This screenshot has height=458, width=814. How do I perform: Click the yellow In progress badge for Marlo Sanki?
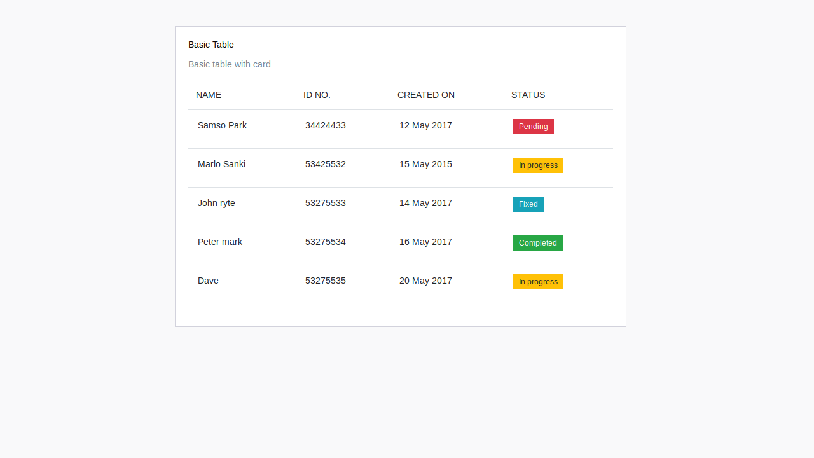pyautogui.click(x=538, y=165)
